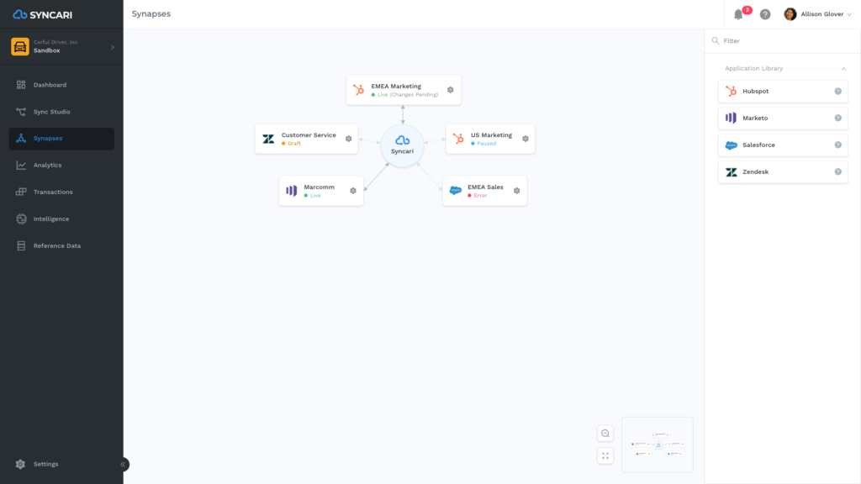
Task: Click the fit-to-screen expand button
Action: pos(605,456)
